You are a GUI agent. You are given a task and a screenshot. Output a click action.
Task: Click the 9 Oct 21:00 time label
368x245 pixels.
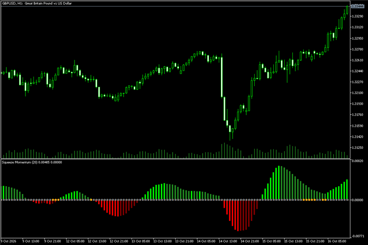[x=53, y=241]
